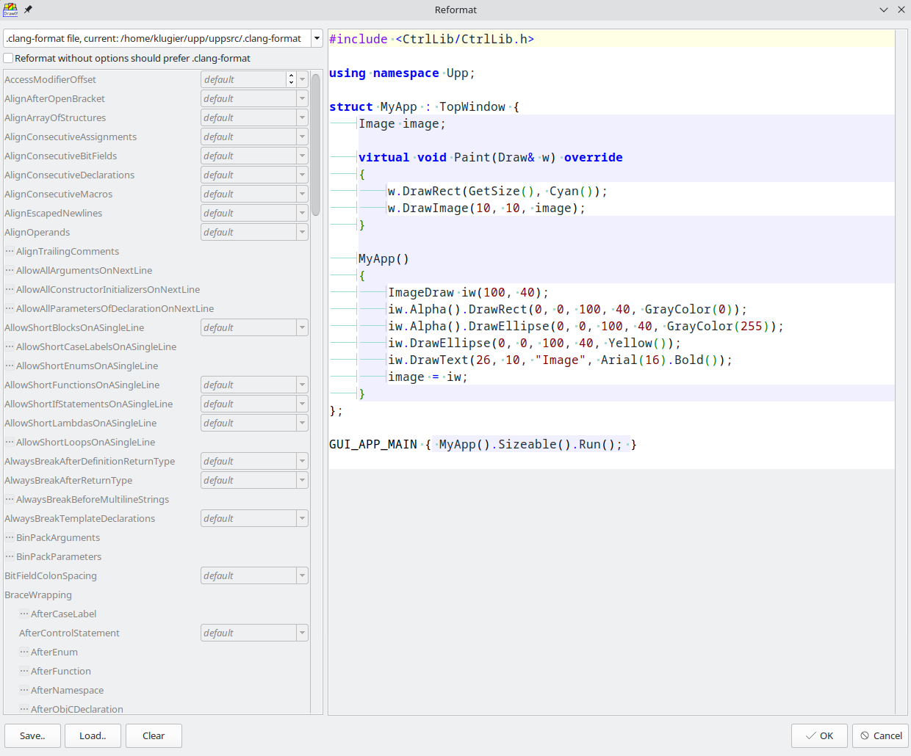Click the application icon in the title bar
911x756 pixels.
[10, 10]
